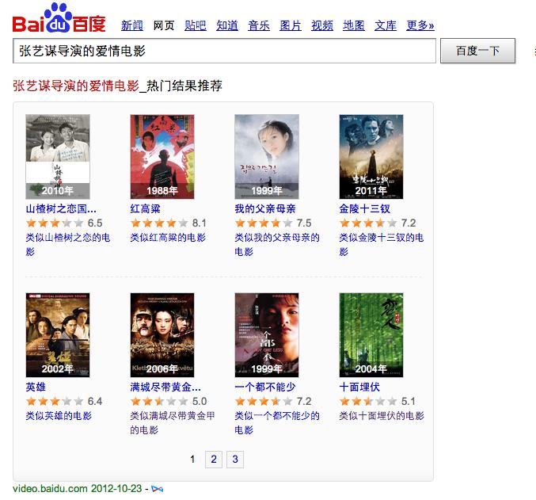Open the 我的父亲母亲 title link
The image size is (536, 500).
pos(265,208)
